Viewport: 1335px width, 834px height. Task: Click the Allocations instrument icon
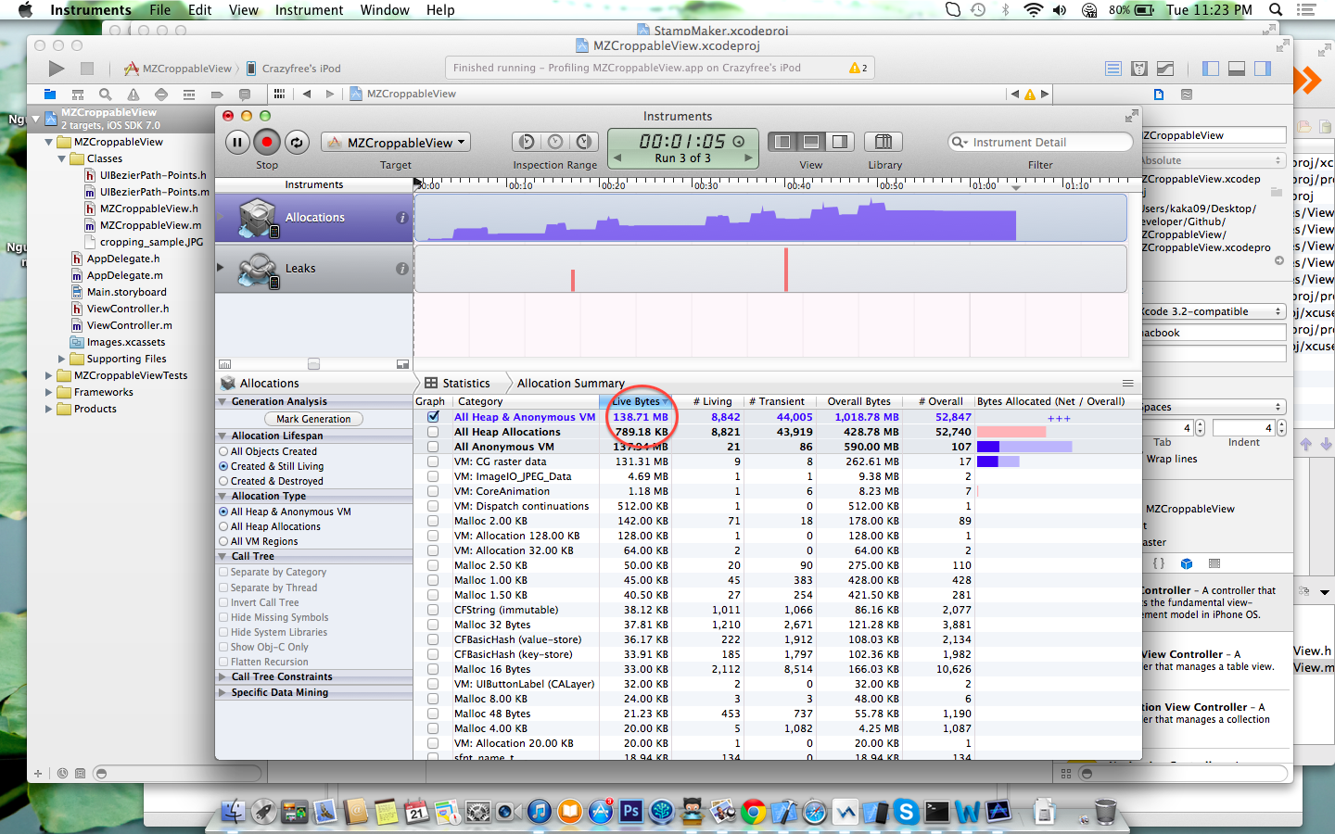258,218
